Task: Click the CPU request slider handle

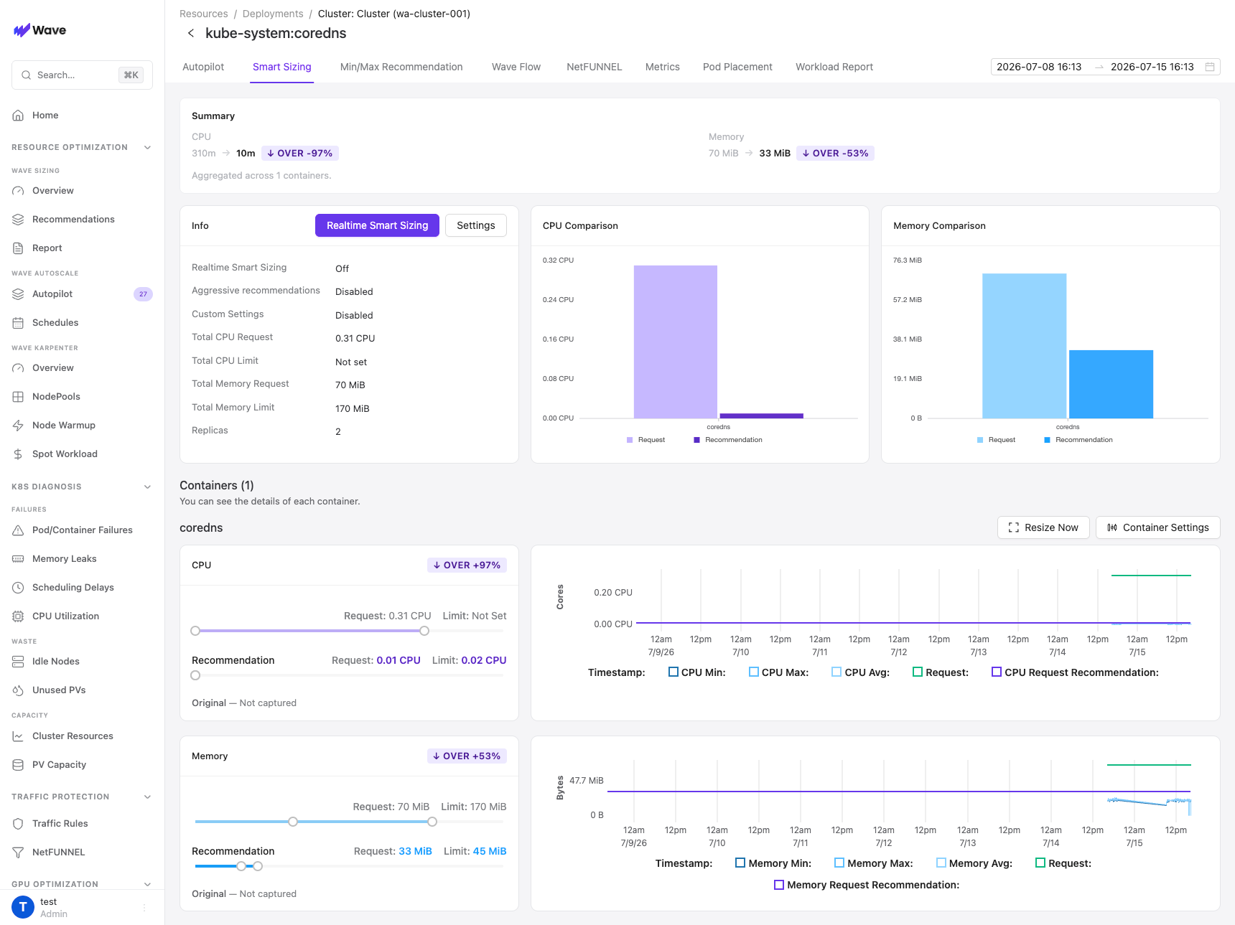Action: click(x=424, y=631)
